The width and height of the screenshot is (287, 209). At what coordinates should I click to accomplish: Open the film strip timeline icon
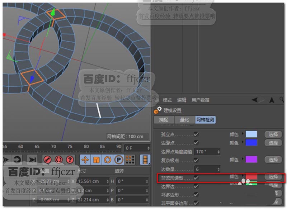(x=145, y=160)
